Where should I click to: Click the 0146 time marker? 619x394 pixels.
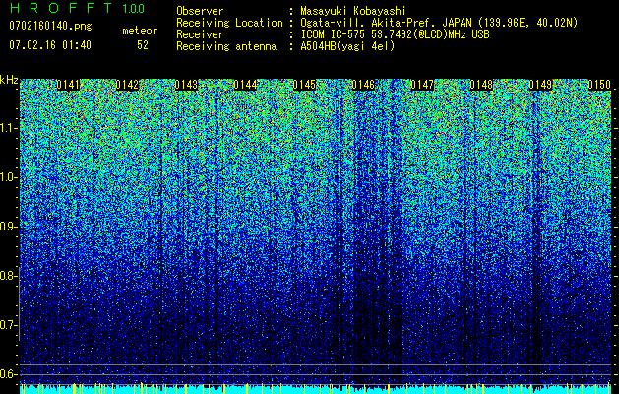(363, 85)
